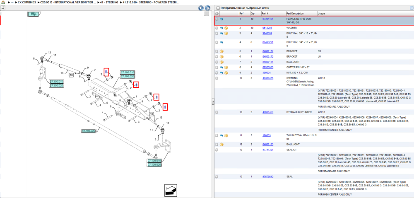Click the blue arrow icon on FLANGE NUT row
The image size is (414, 198).
click(x=221, y=19)
